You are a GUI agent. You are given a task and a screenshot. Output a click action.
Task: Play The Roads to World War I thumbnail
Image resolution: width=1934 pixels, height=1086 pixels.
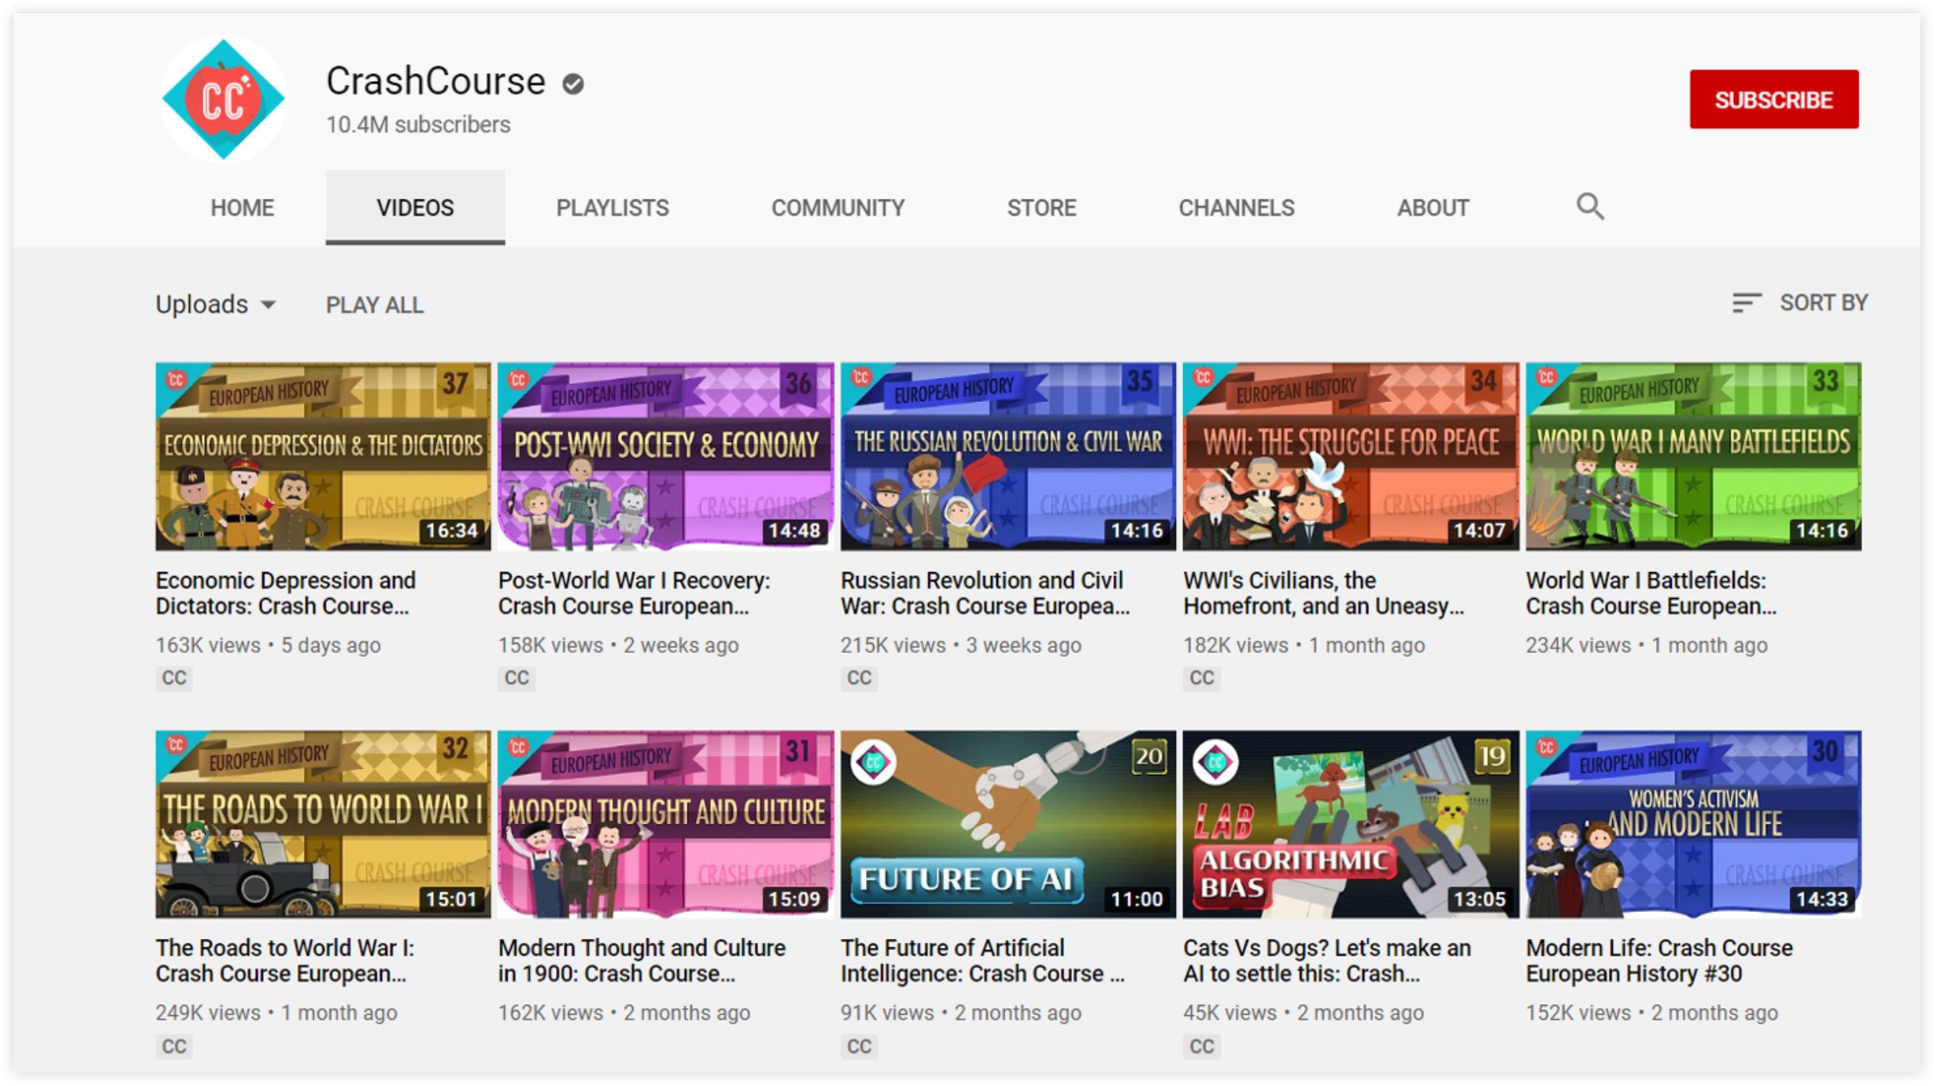(323, 825)
